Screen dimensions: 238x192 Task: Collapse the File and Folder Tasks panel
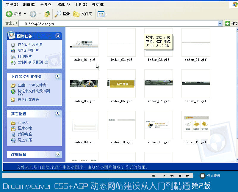[x=58, y=77]
